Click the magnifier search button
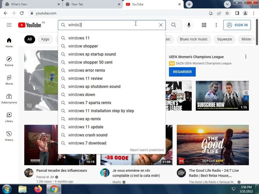The height and width of the screenshot is (194, 259). [174, 25]
